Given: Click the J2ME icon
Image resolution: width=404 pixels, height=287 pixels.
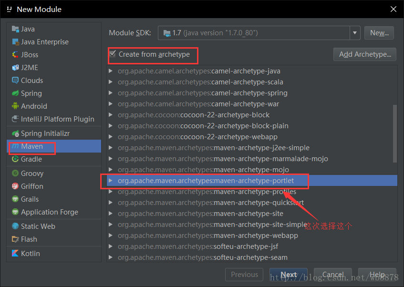Looking at the screenshot, I should [15, 68].
